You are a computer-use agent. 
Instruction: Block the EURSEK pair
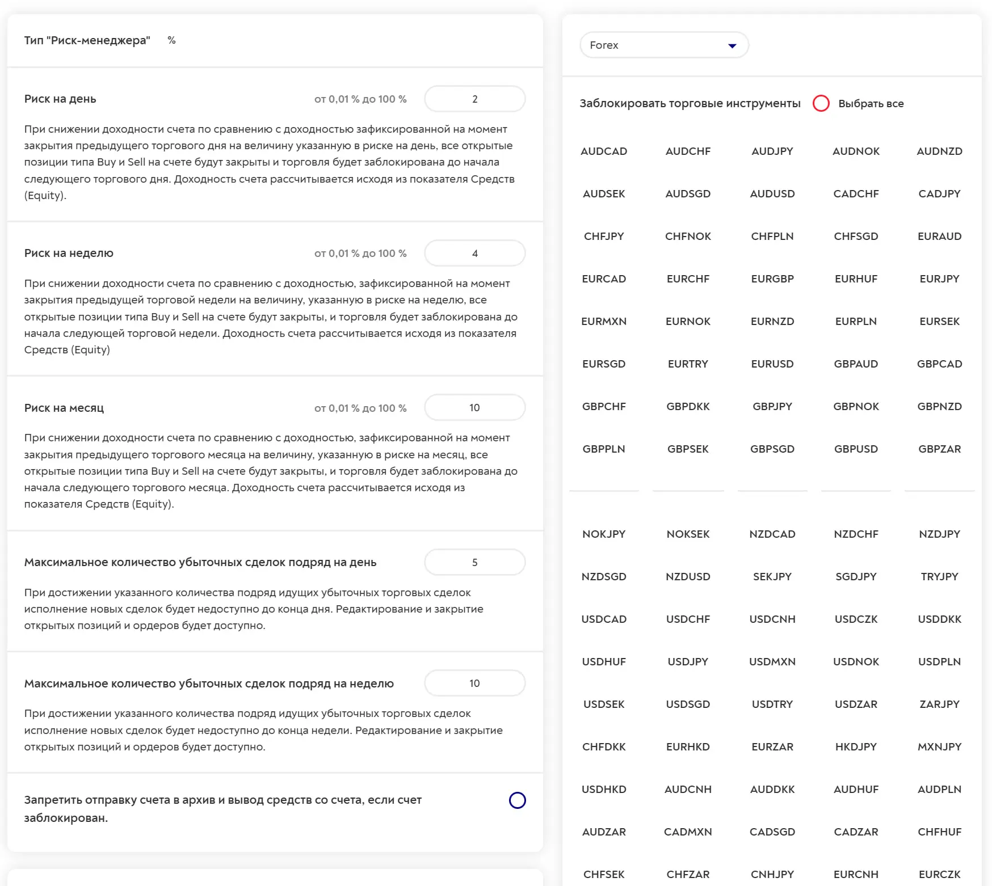pyautogui.click(x=940, y=321)
